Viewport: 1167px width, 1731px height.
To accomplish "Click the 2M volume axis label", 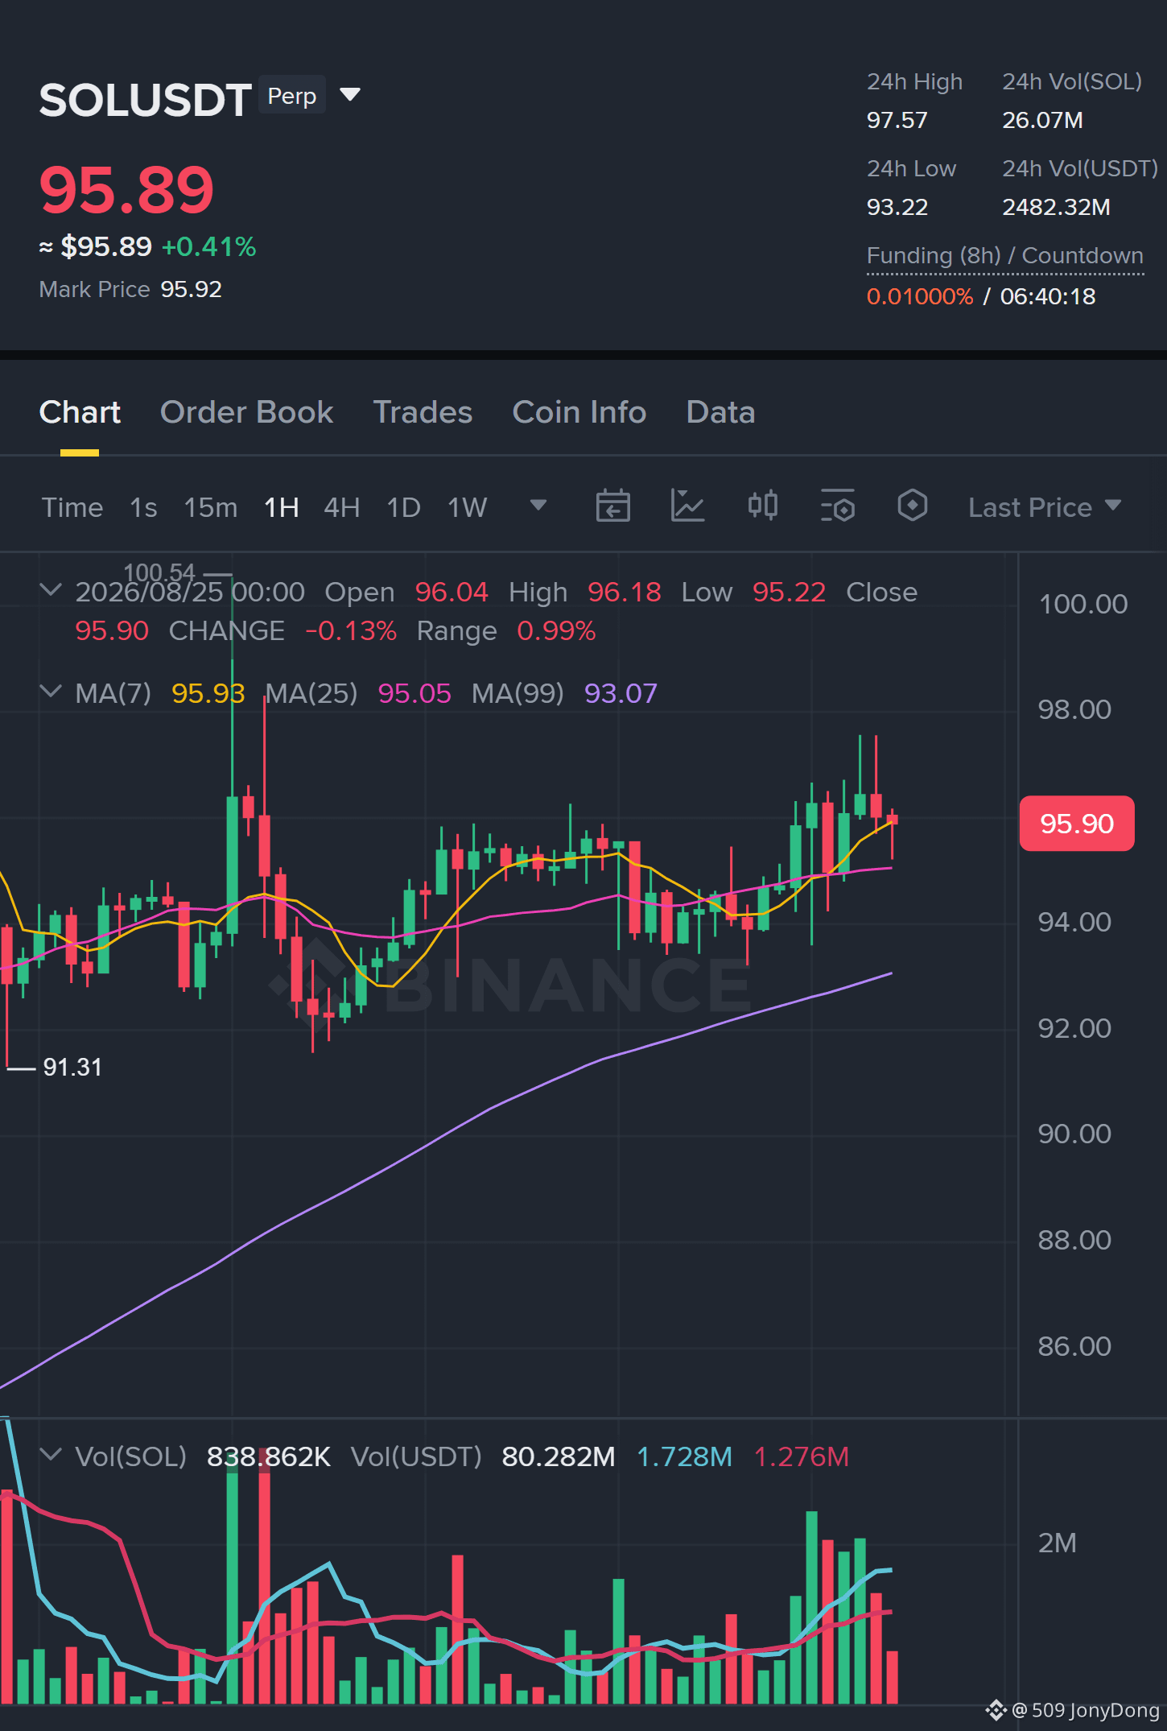I will point(1058,1543).
